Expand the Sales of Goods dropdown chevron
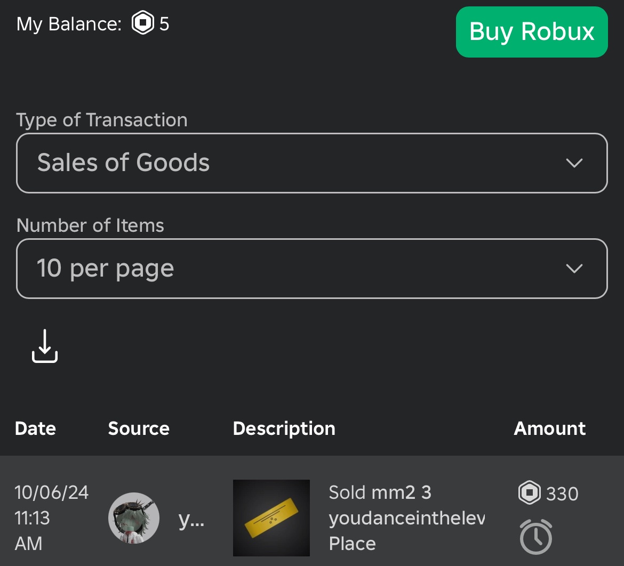The width and height of the screenshot is (624, 566). click(574, 163)
